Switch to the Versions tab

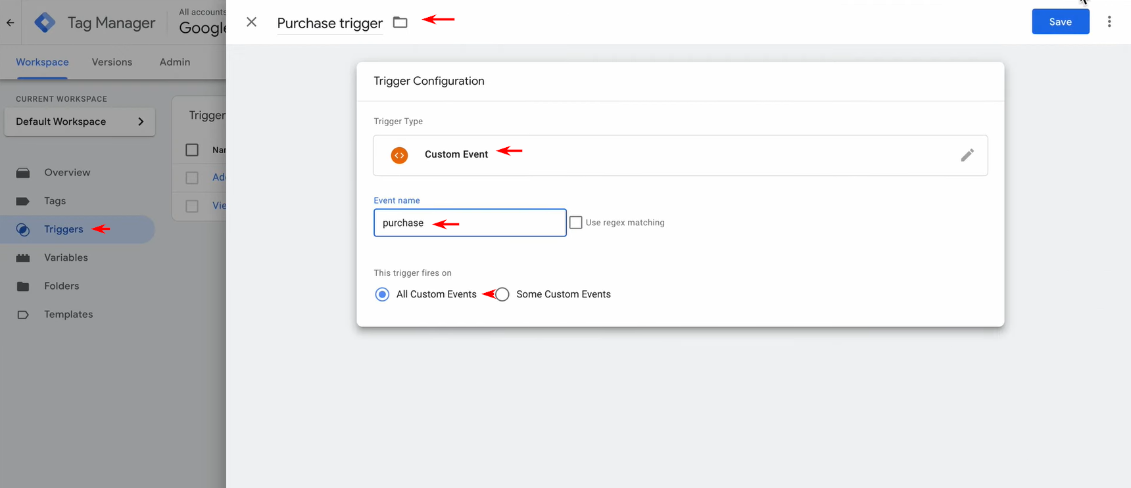coord(112,62)
